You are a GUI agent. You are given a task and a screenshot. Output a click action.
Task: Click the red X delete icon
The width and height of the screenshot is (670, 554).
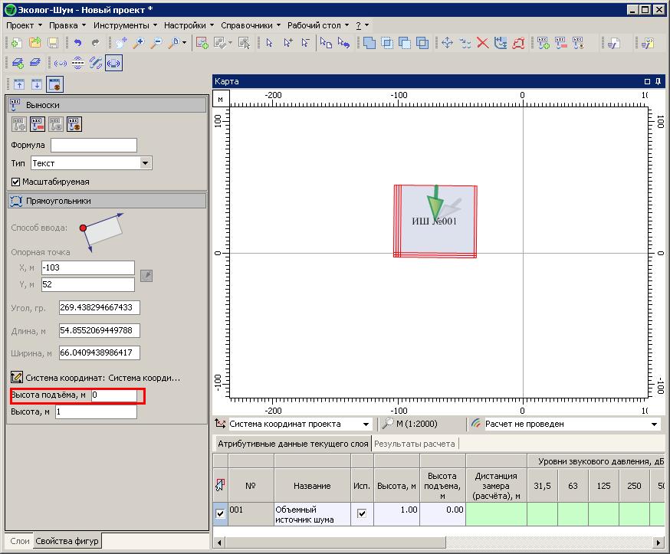click(483, 44)
